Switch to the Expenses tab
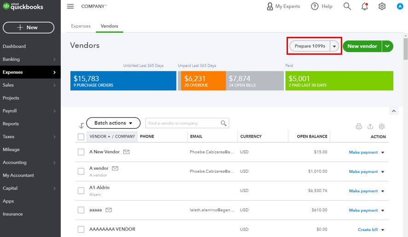The image size is (408, 237). point(80,26)
